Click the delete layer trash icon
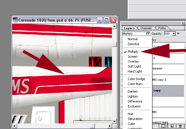Image resolution: width=186 pixels, height=129 pixels. (x=180, y=126)
